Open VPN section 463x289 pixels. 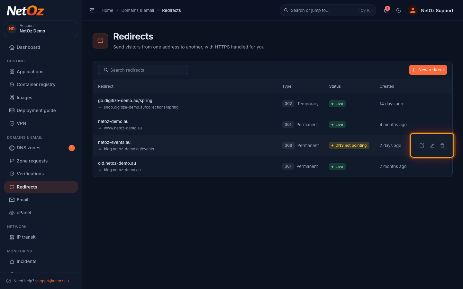coord(41,123)
